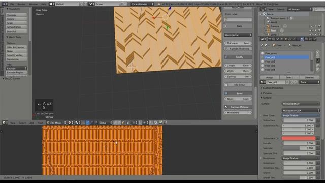Image resolution: width=325 pixels, height=183 pixels.
Task: Toggle the Bevel option
Action: [238, 93]
